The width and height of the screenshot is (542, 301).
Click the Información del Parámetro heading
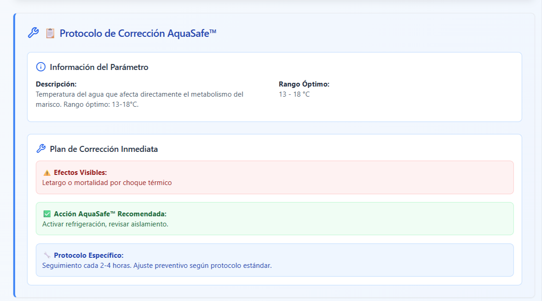[x=99, y=67]
